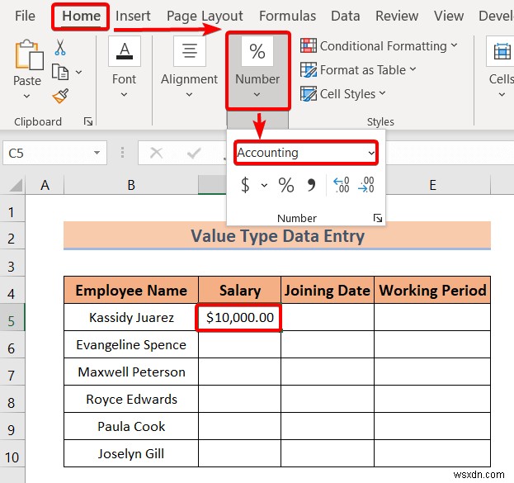This screenshot has height=483, width=514.
Task: Expand the Cell Styles gallery
Action: coord(343,94)
